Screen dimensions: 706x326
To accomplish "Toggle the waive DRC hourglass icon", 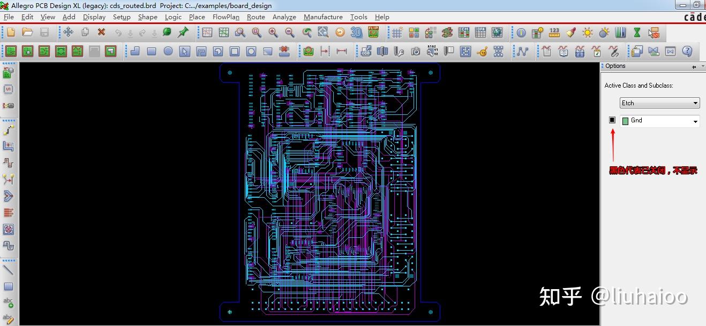I will click(636, 32).
